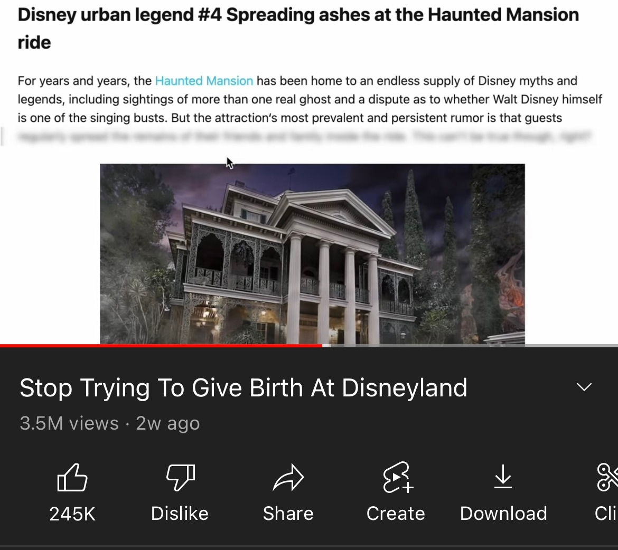This screenshot has width=618, height=550.
Task: Tap the Clip scissors icon
Action: coord(607,477)
